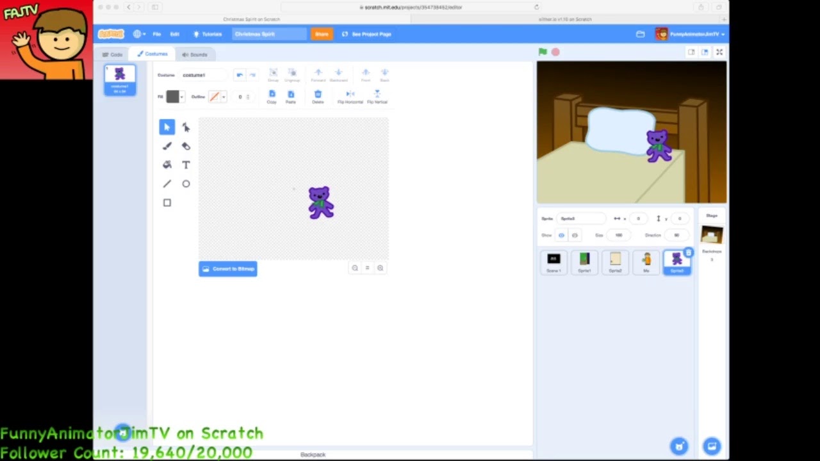Open the My Stuff folder icon
Viewport: 820px width, 461px height.
click(640, 34)
